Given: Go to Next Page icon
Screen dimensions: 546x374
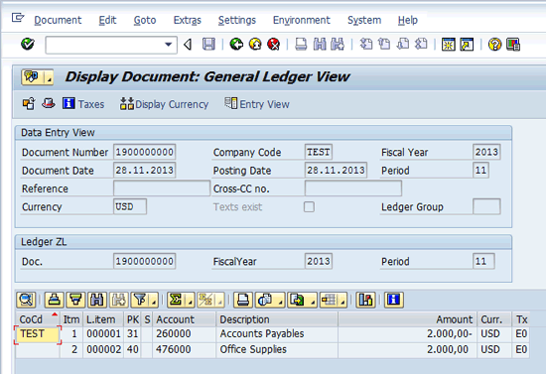Looking at the screenshot, I should 403,45.
